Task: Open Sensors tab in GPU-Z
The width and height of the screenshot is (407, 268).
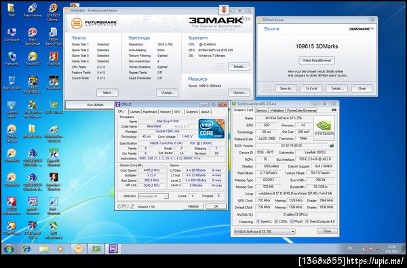Action: point(261,111)
